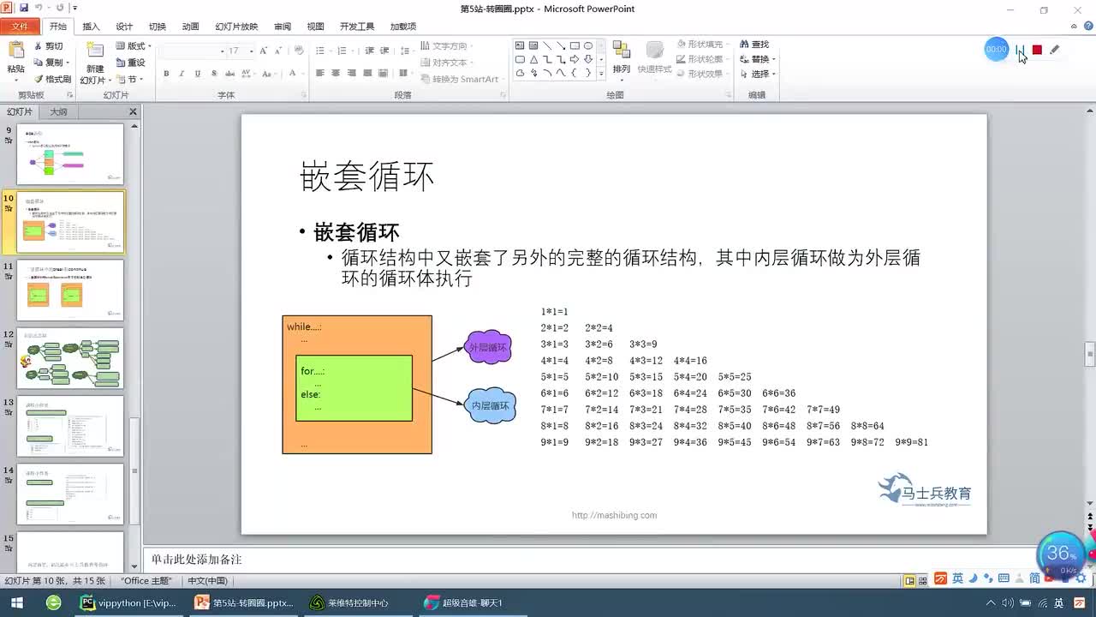Click the red stop recording button
The image size is (1096, 617).
point(1037,50)
